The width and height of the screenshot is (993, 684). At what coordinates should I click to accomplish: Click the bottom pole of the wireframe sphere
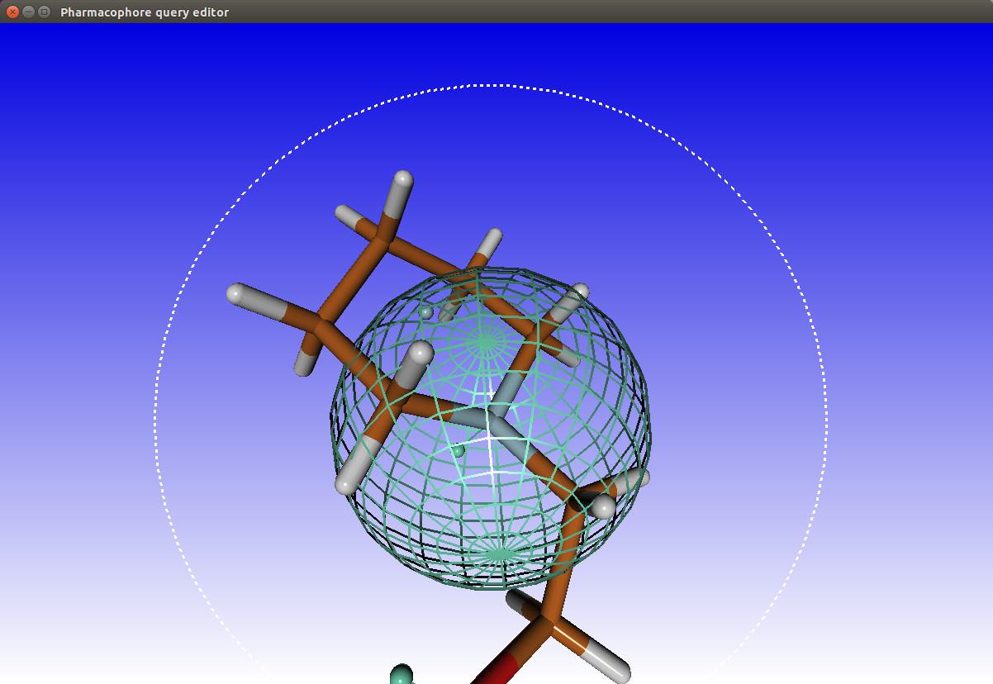(499, 553)
